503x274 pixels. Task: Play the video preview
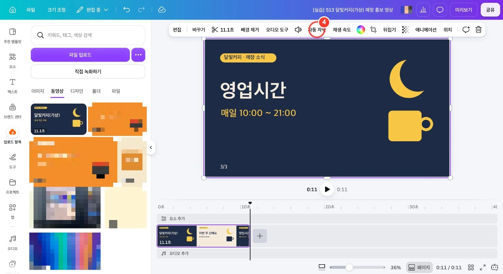pyautogui.click(x=327, y=189)
